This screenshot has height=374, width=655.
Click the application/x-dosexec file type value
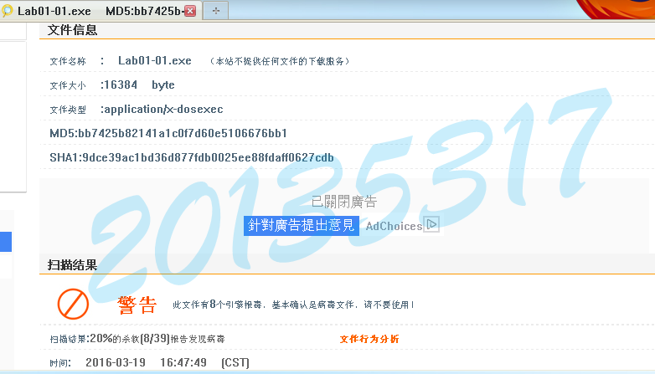(x=162, y=110)
